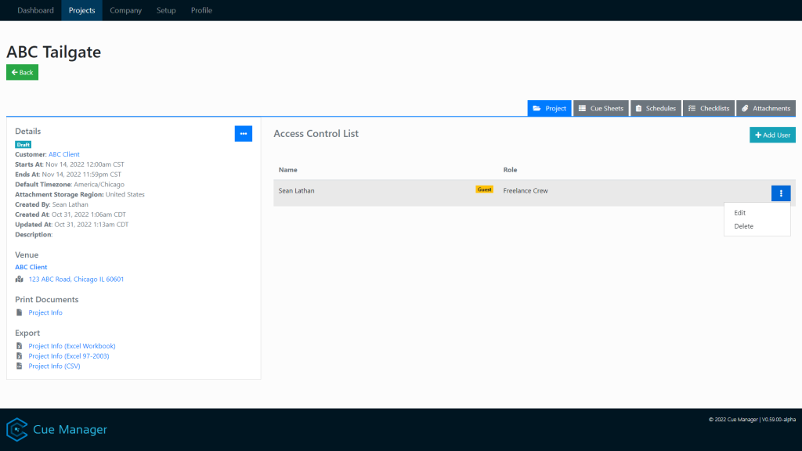The height and width of the screenshot is (451, 802).
Task: Click the plus icon inside Add User button
Action: 757,135
